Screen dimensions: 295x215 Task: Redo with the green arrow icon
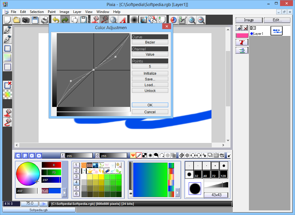[x=65, y=20]
